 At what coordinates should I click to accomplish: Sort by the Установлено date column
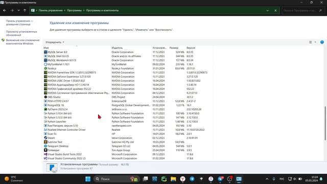pos(159,48)
